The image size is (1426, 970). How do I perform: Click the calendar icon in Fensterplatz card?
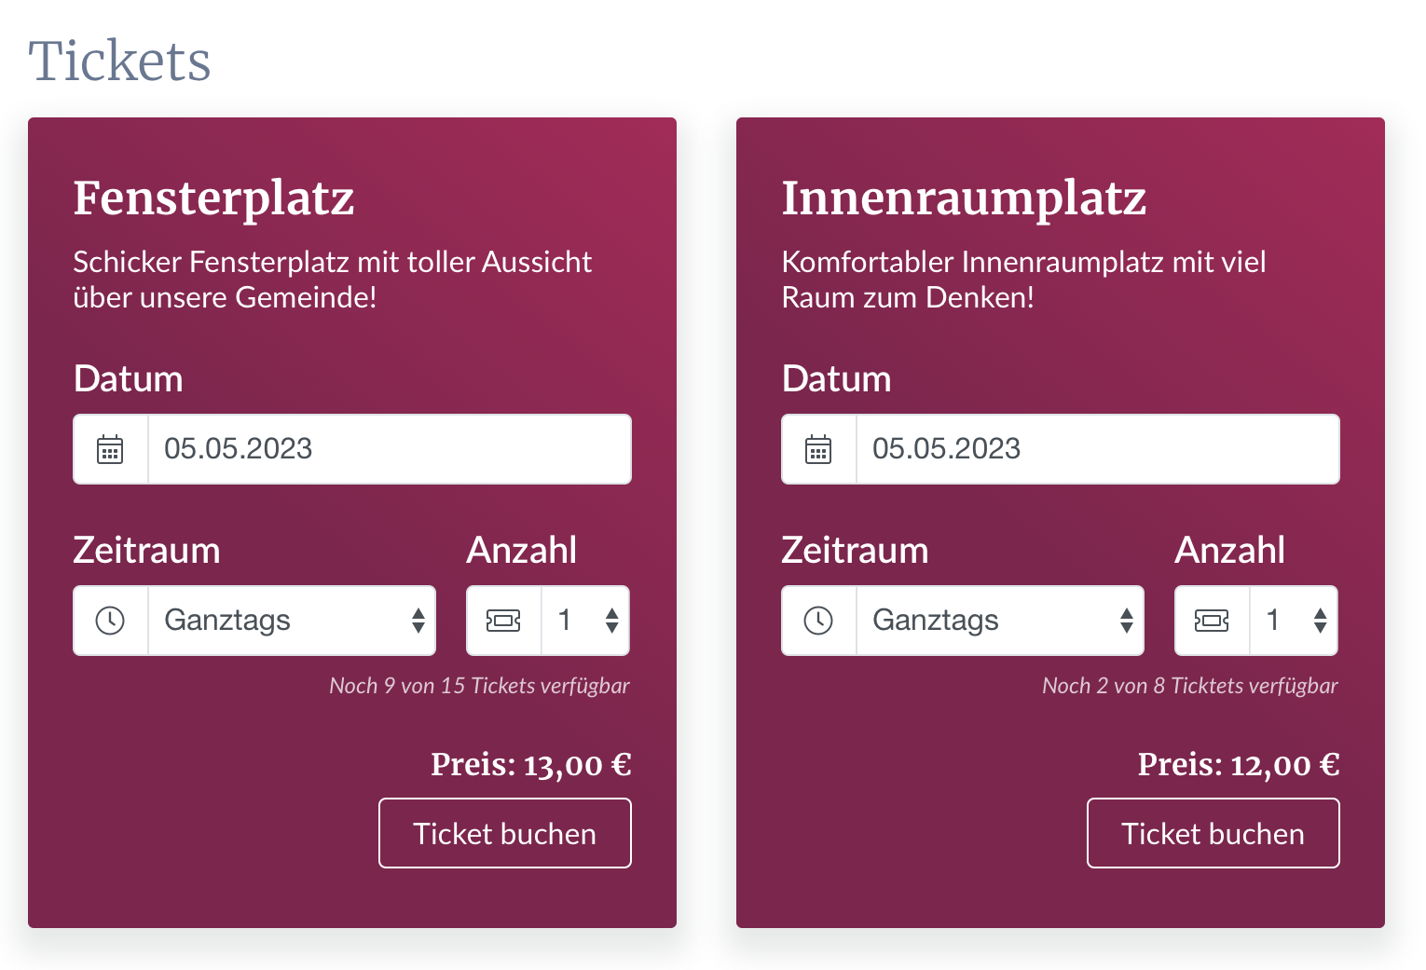(x=110, y=449)
